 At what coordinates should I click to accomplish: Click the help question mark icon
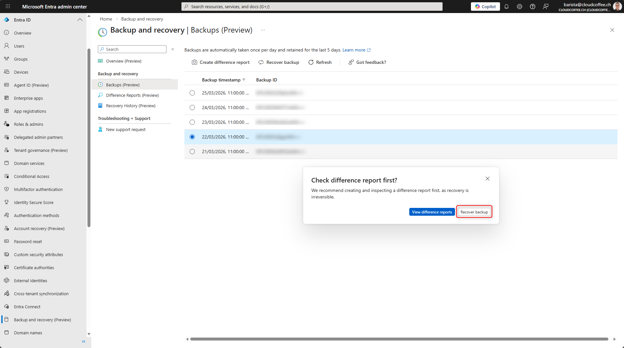pyautogui.click(x=533, y=7)
